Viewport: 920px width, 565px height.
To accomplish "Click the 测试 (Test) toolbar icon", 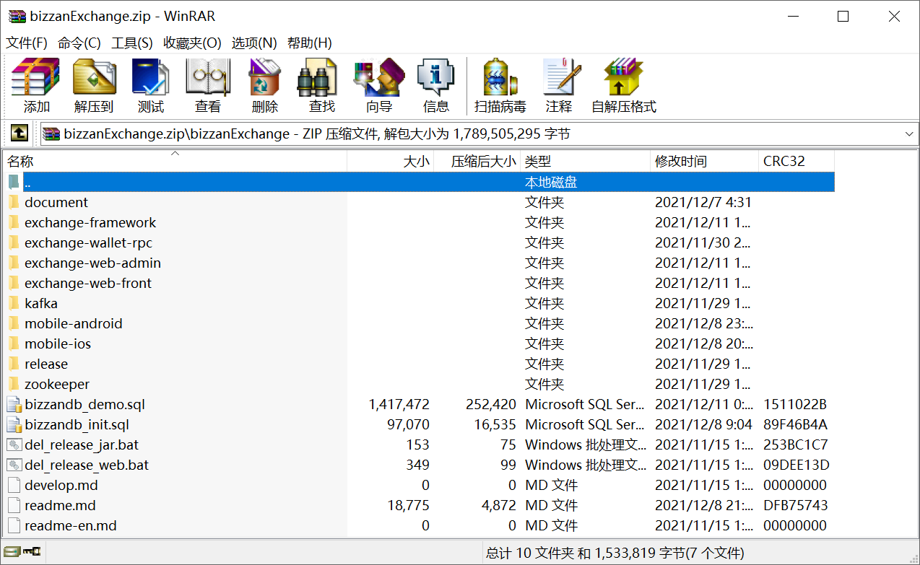I will (150, 77).
